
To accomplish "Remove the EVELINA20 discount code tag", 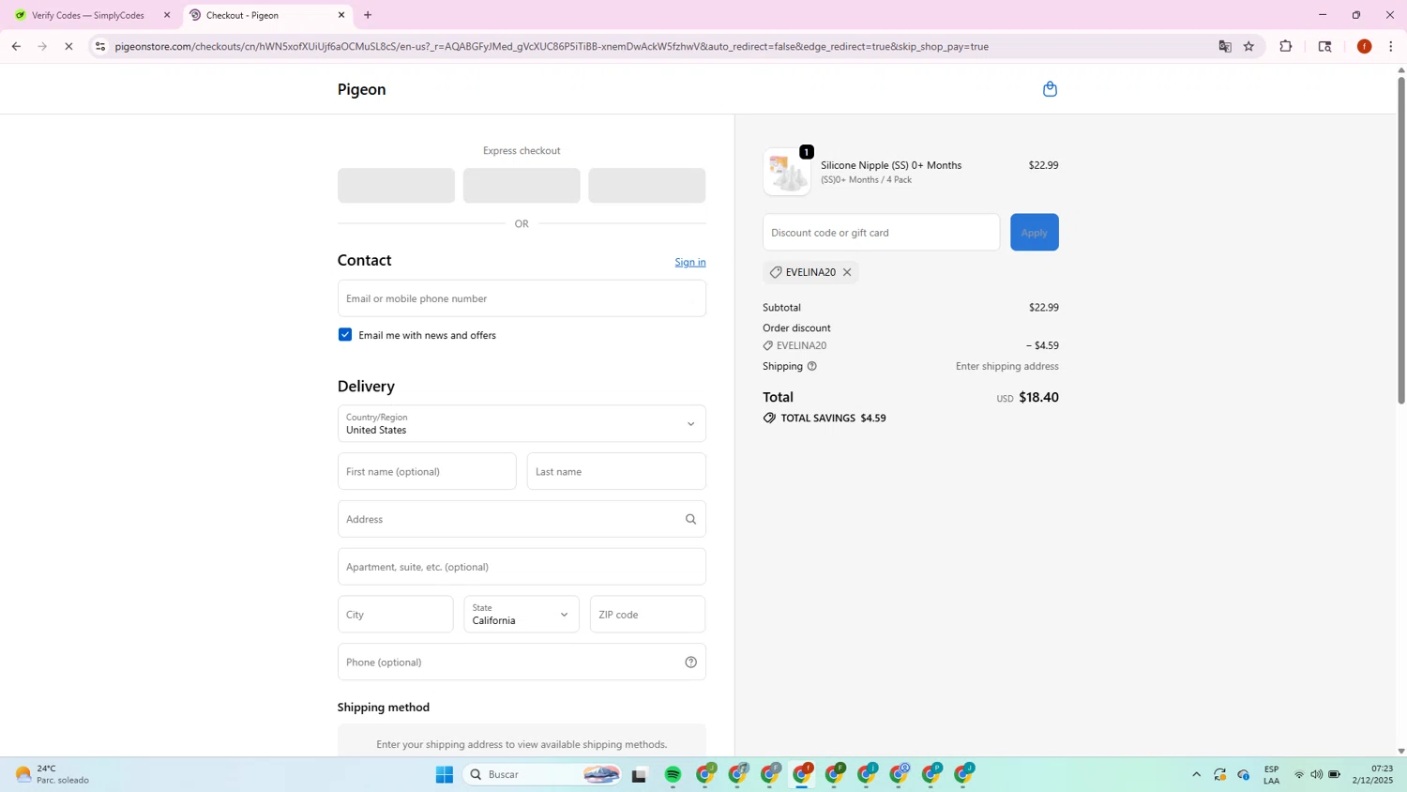I will tap(847, 272).
